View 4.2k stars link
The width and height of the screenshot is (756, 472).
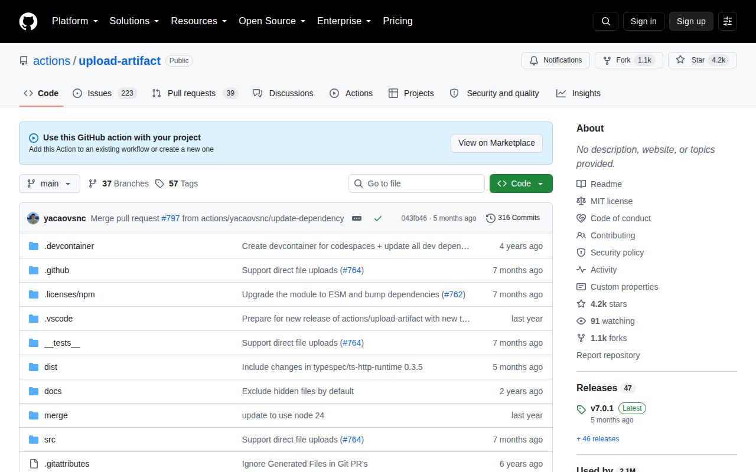[x=602, y=304]
